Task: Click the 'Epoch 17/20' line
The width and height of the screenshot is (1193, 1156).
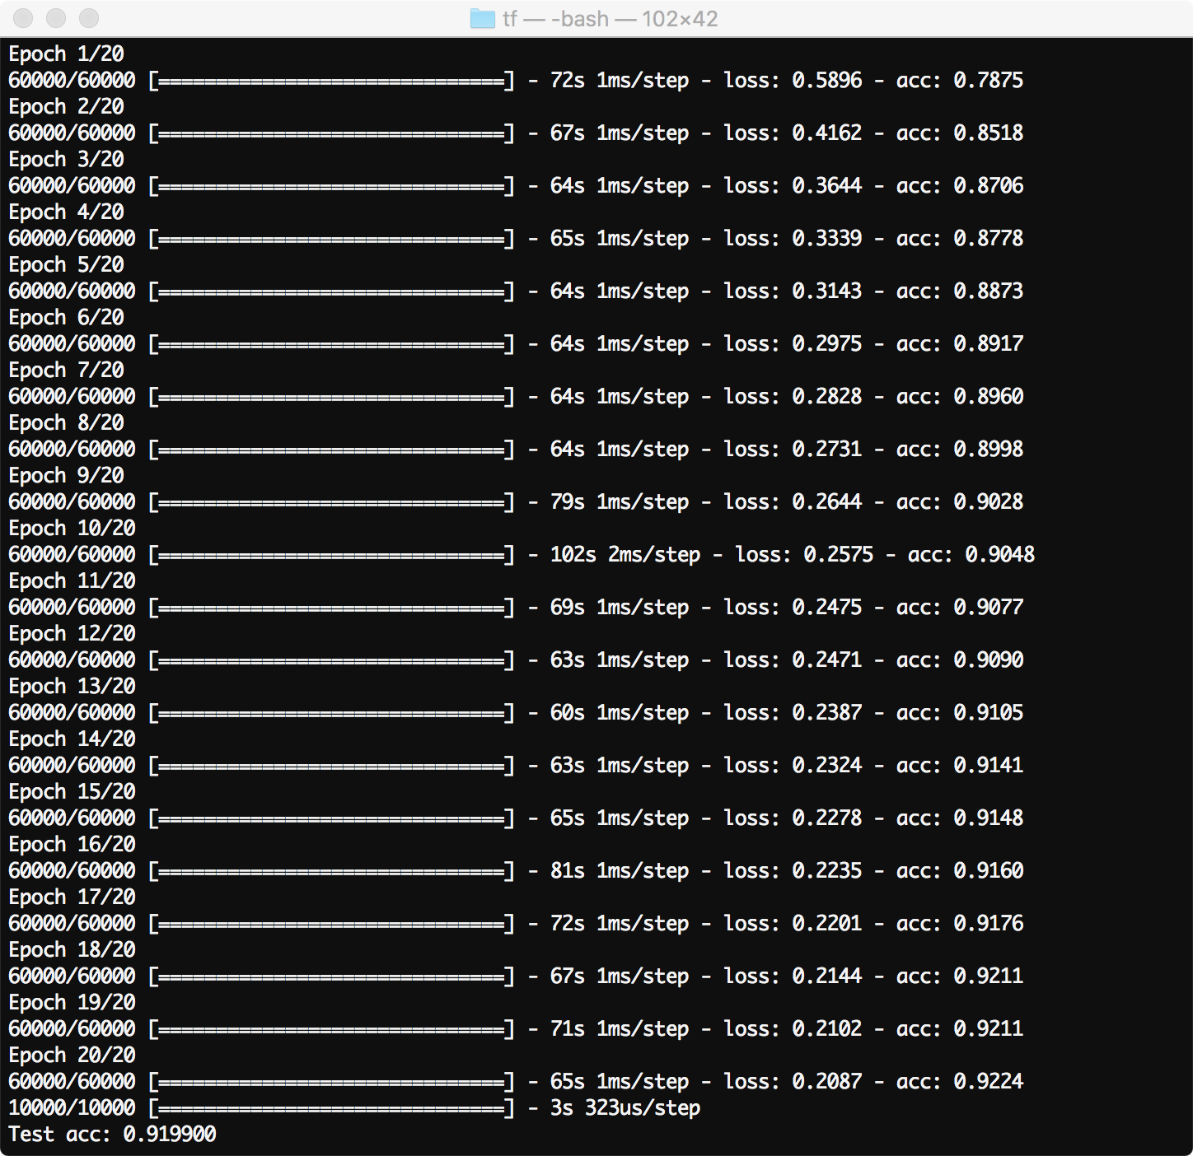Action: (x=72, y=897)
